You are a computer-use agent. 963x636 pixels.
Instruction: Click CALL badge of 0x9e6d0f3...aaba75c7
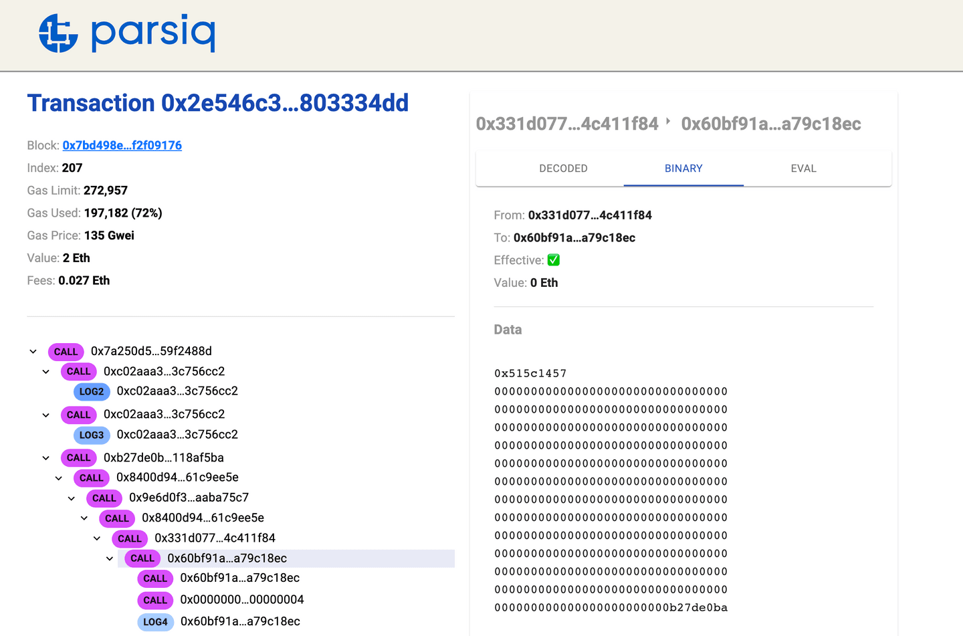(x=104, y=498)
